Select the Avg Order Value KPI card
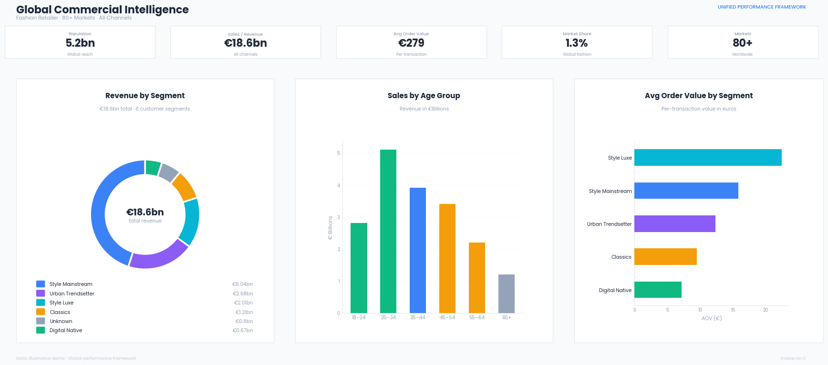This screenshot has width=828, height=365. pos(411,42)
